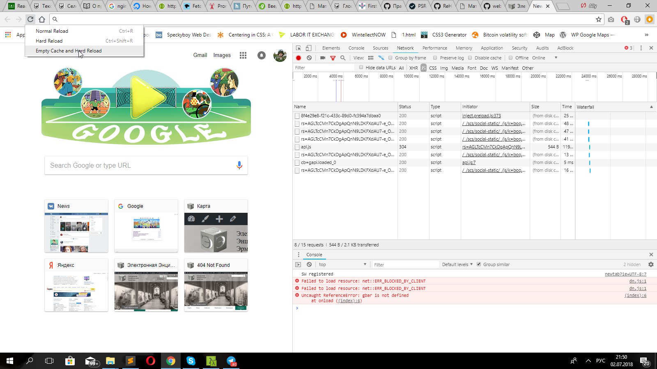The width and height of the screenshot is (657, 369).
Task: Open the Default levels dropdown
Action: [457, 264]
